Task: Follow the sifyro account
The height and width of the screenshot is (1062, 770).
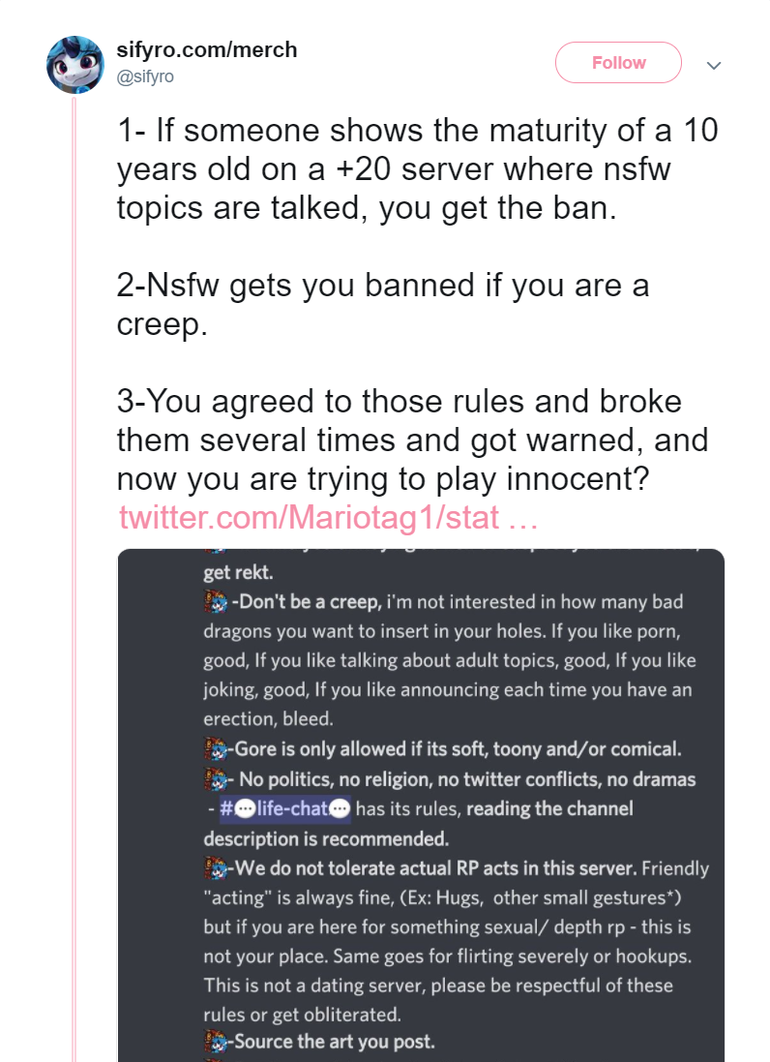Action: tap(618, 62)
